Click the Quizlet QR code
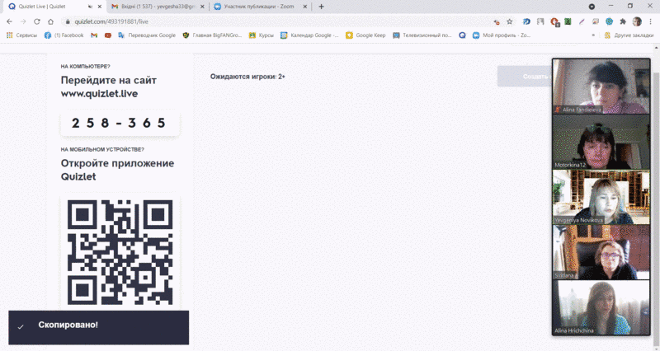Image resolution: width=660 pixels, height=351 pixels. coord(120,252)
